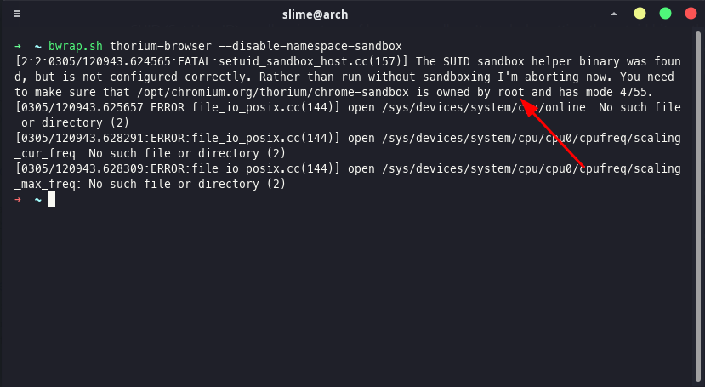Click the mode number 4755

click(x=636, y=92)
